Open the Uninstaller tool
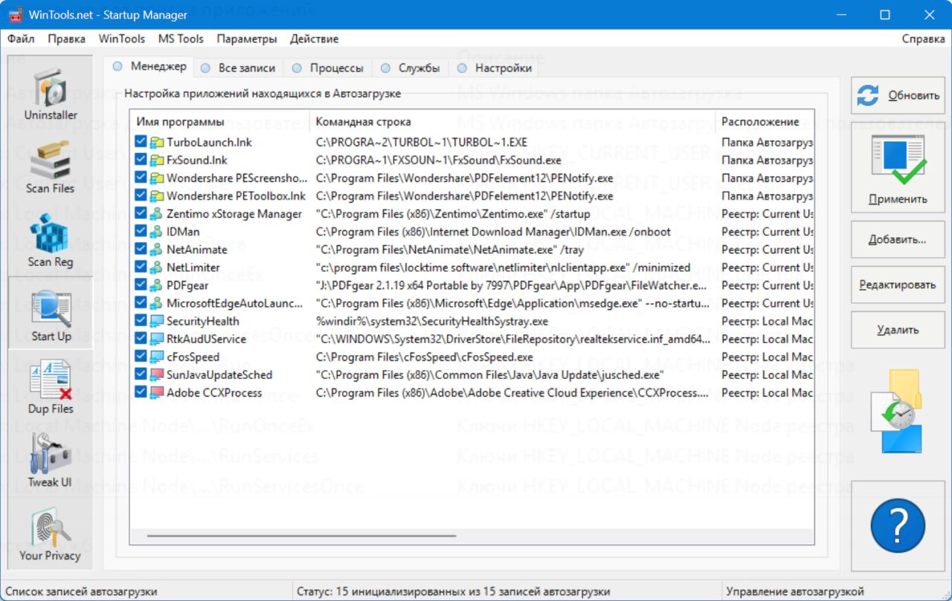This screenshot has width=952, height=601. (x=51, y=93)
